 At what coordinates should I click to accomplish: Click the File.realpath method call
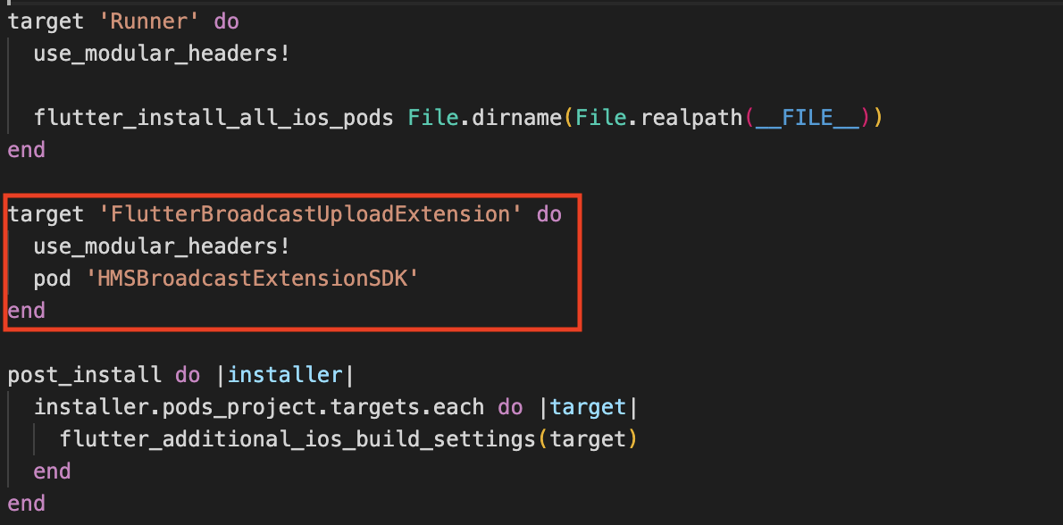658,117
